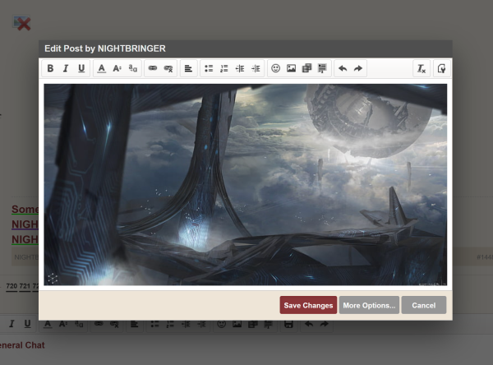This screenshot has width=493, height=365.
Task: Open General Chat breadcrumb link
Action: (x=22, y=345)
